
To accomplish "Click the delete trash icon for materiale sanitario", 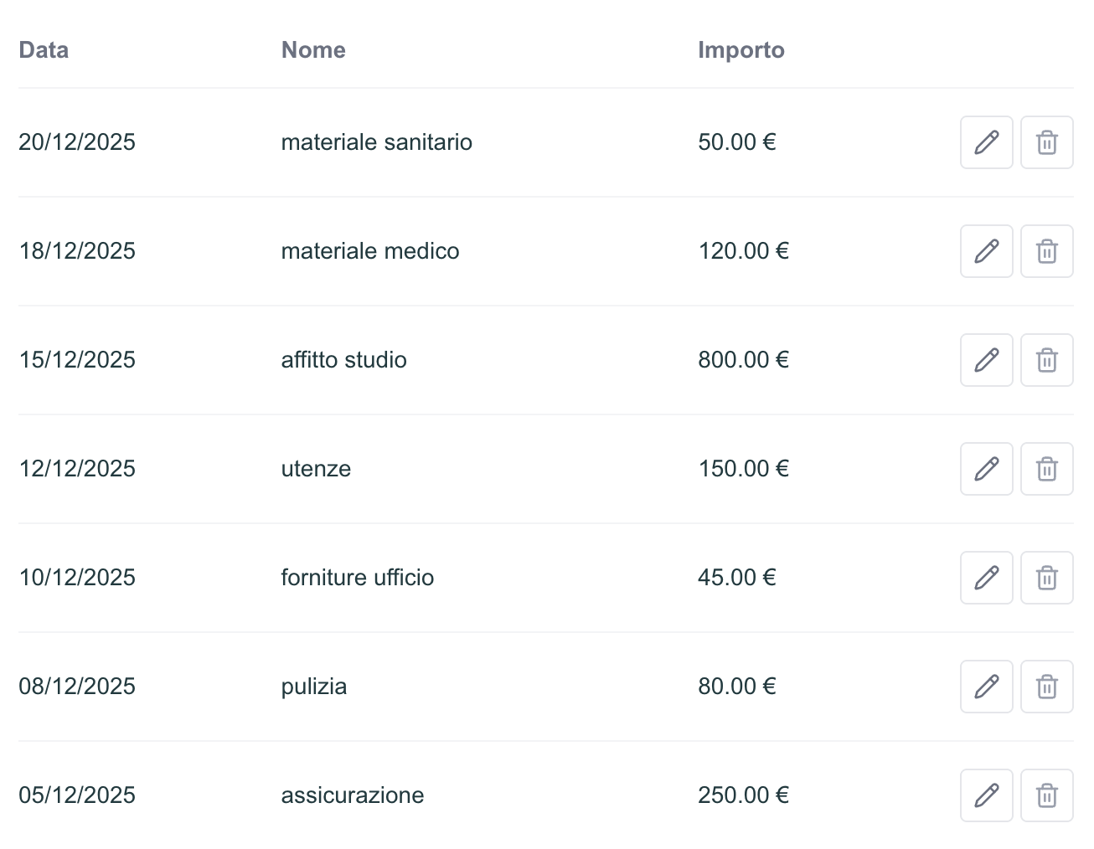I will pos(1046,142).
